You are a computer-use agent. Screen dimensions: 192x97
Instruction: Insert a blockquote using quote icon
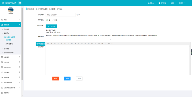tap(89, 44)
